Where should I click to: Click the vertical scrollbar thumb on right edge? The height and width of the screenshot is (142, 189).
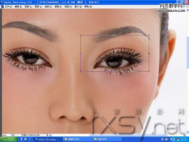pyautogui.click(x=188, y=53)
